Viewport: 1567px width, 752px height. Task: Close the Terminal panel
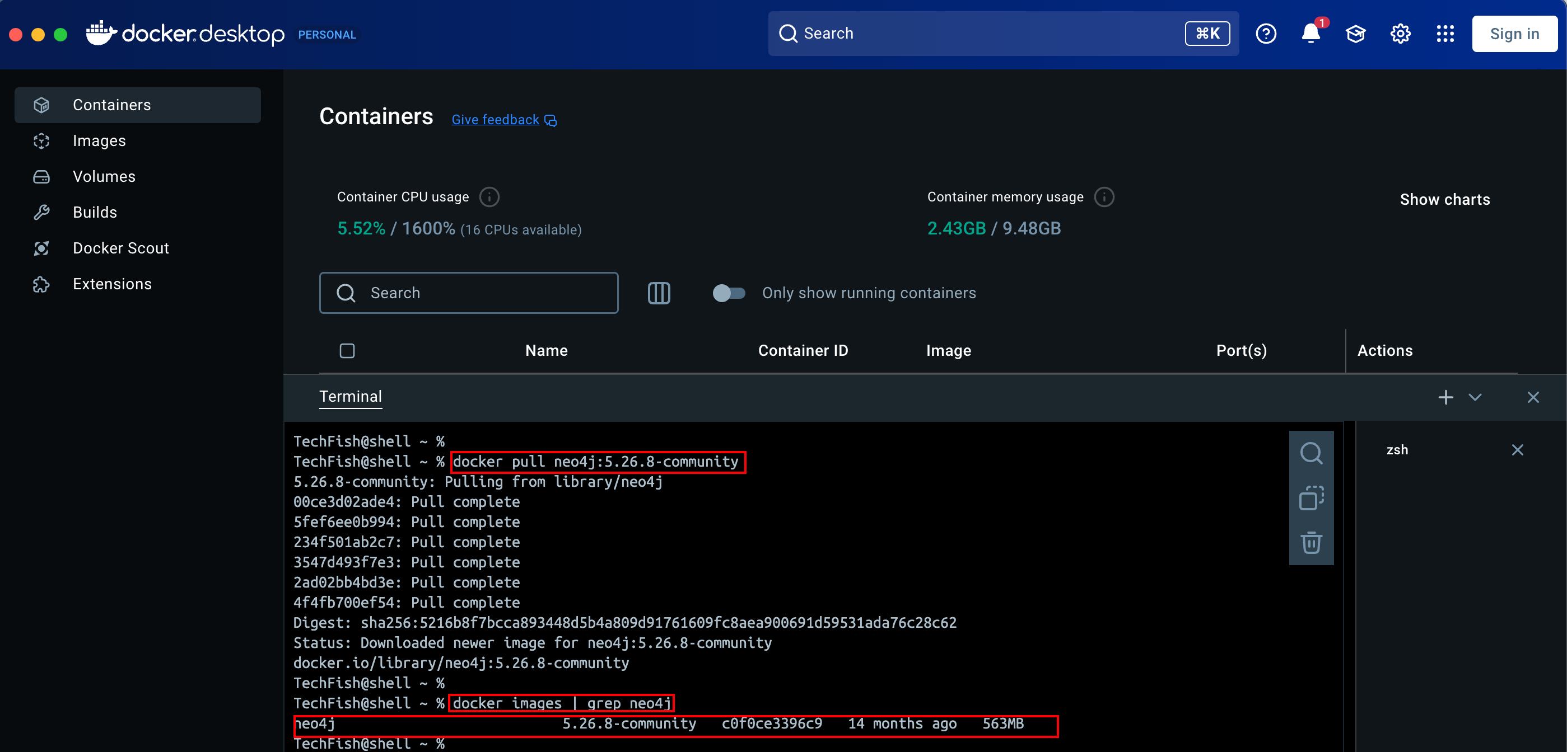pos(1532,398)
